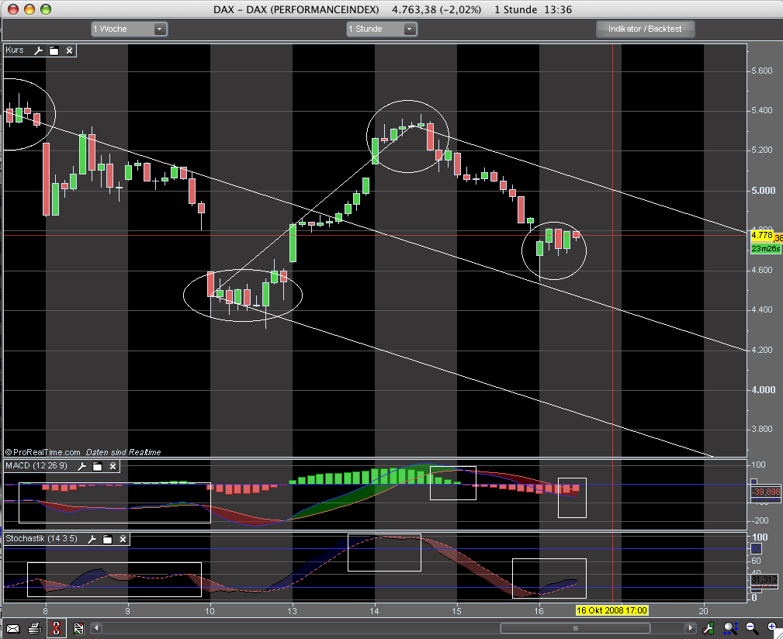Click the MACD (12 26 9) title
783x639 pixels.
click(36, 465)
